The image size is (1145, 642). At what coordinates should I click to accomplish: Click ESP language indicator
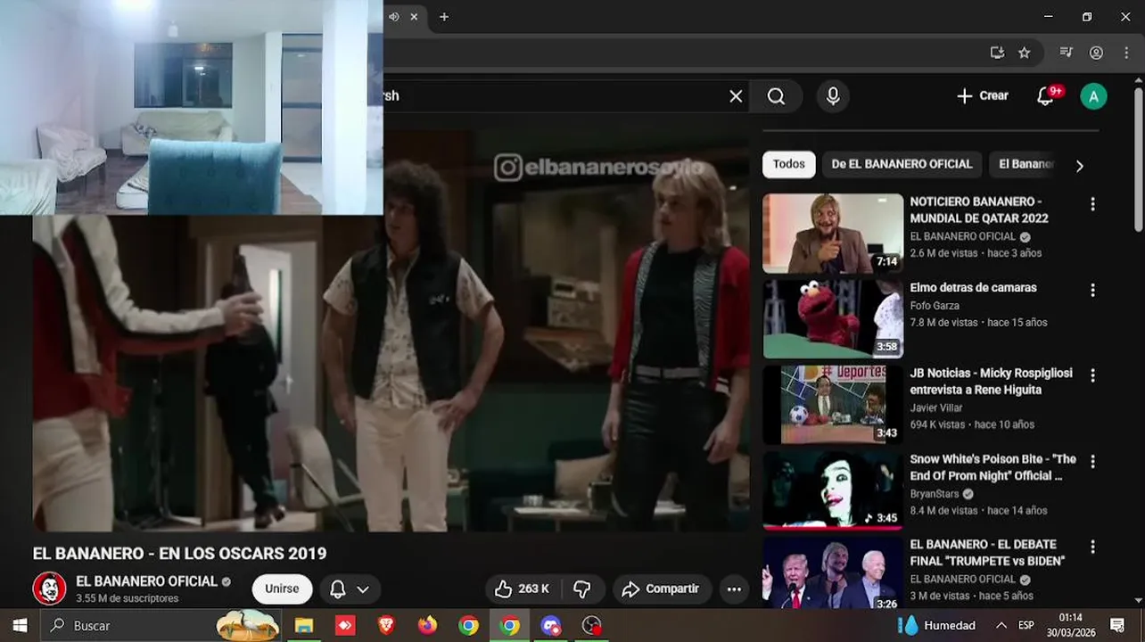[x=1026, y=625]
